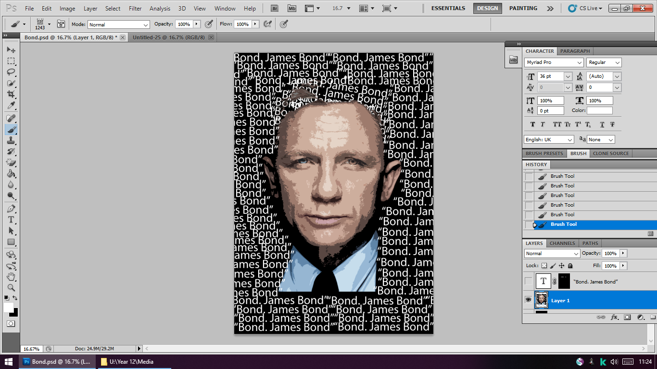Select the Zoom tool in the toolbox

(11, 288)
